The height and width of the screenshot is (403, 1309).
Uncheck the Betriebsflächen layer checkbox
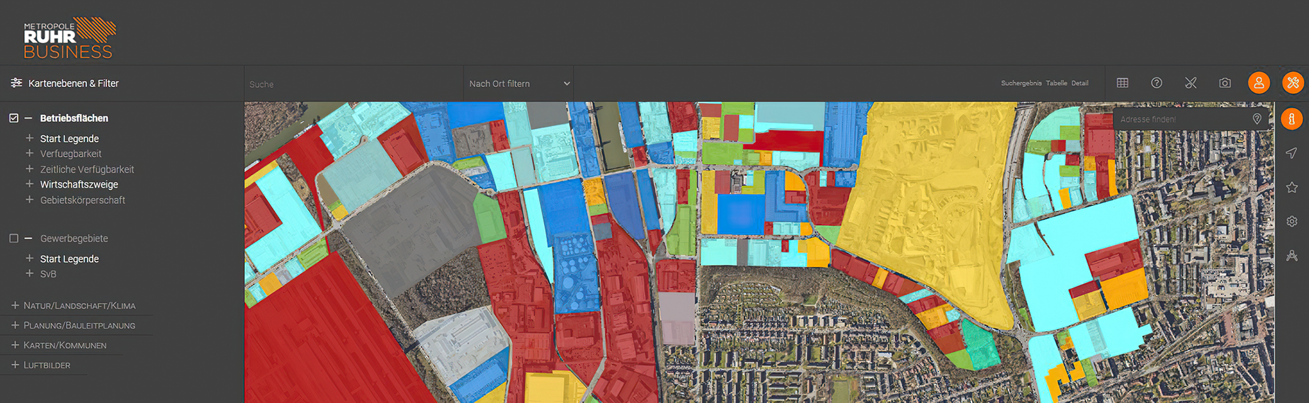coord(14,118)
